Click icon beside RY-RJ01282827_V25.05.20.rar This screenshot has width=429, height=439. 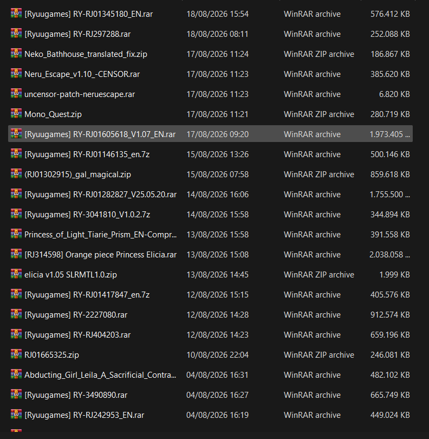tap(16, 194)
